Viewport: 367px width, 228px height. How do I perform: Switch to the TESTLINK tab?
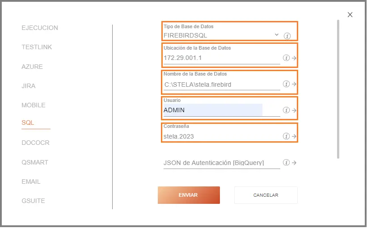37,47
